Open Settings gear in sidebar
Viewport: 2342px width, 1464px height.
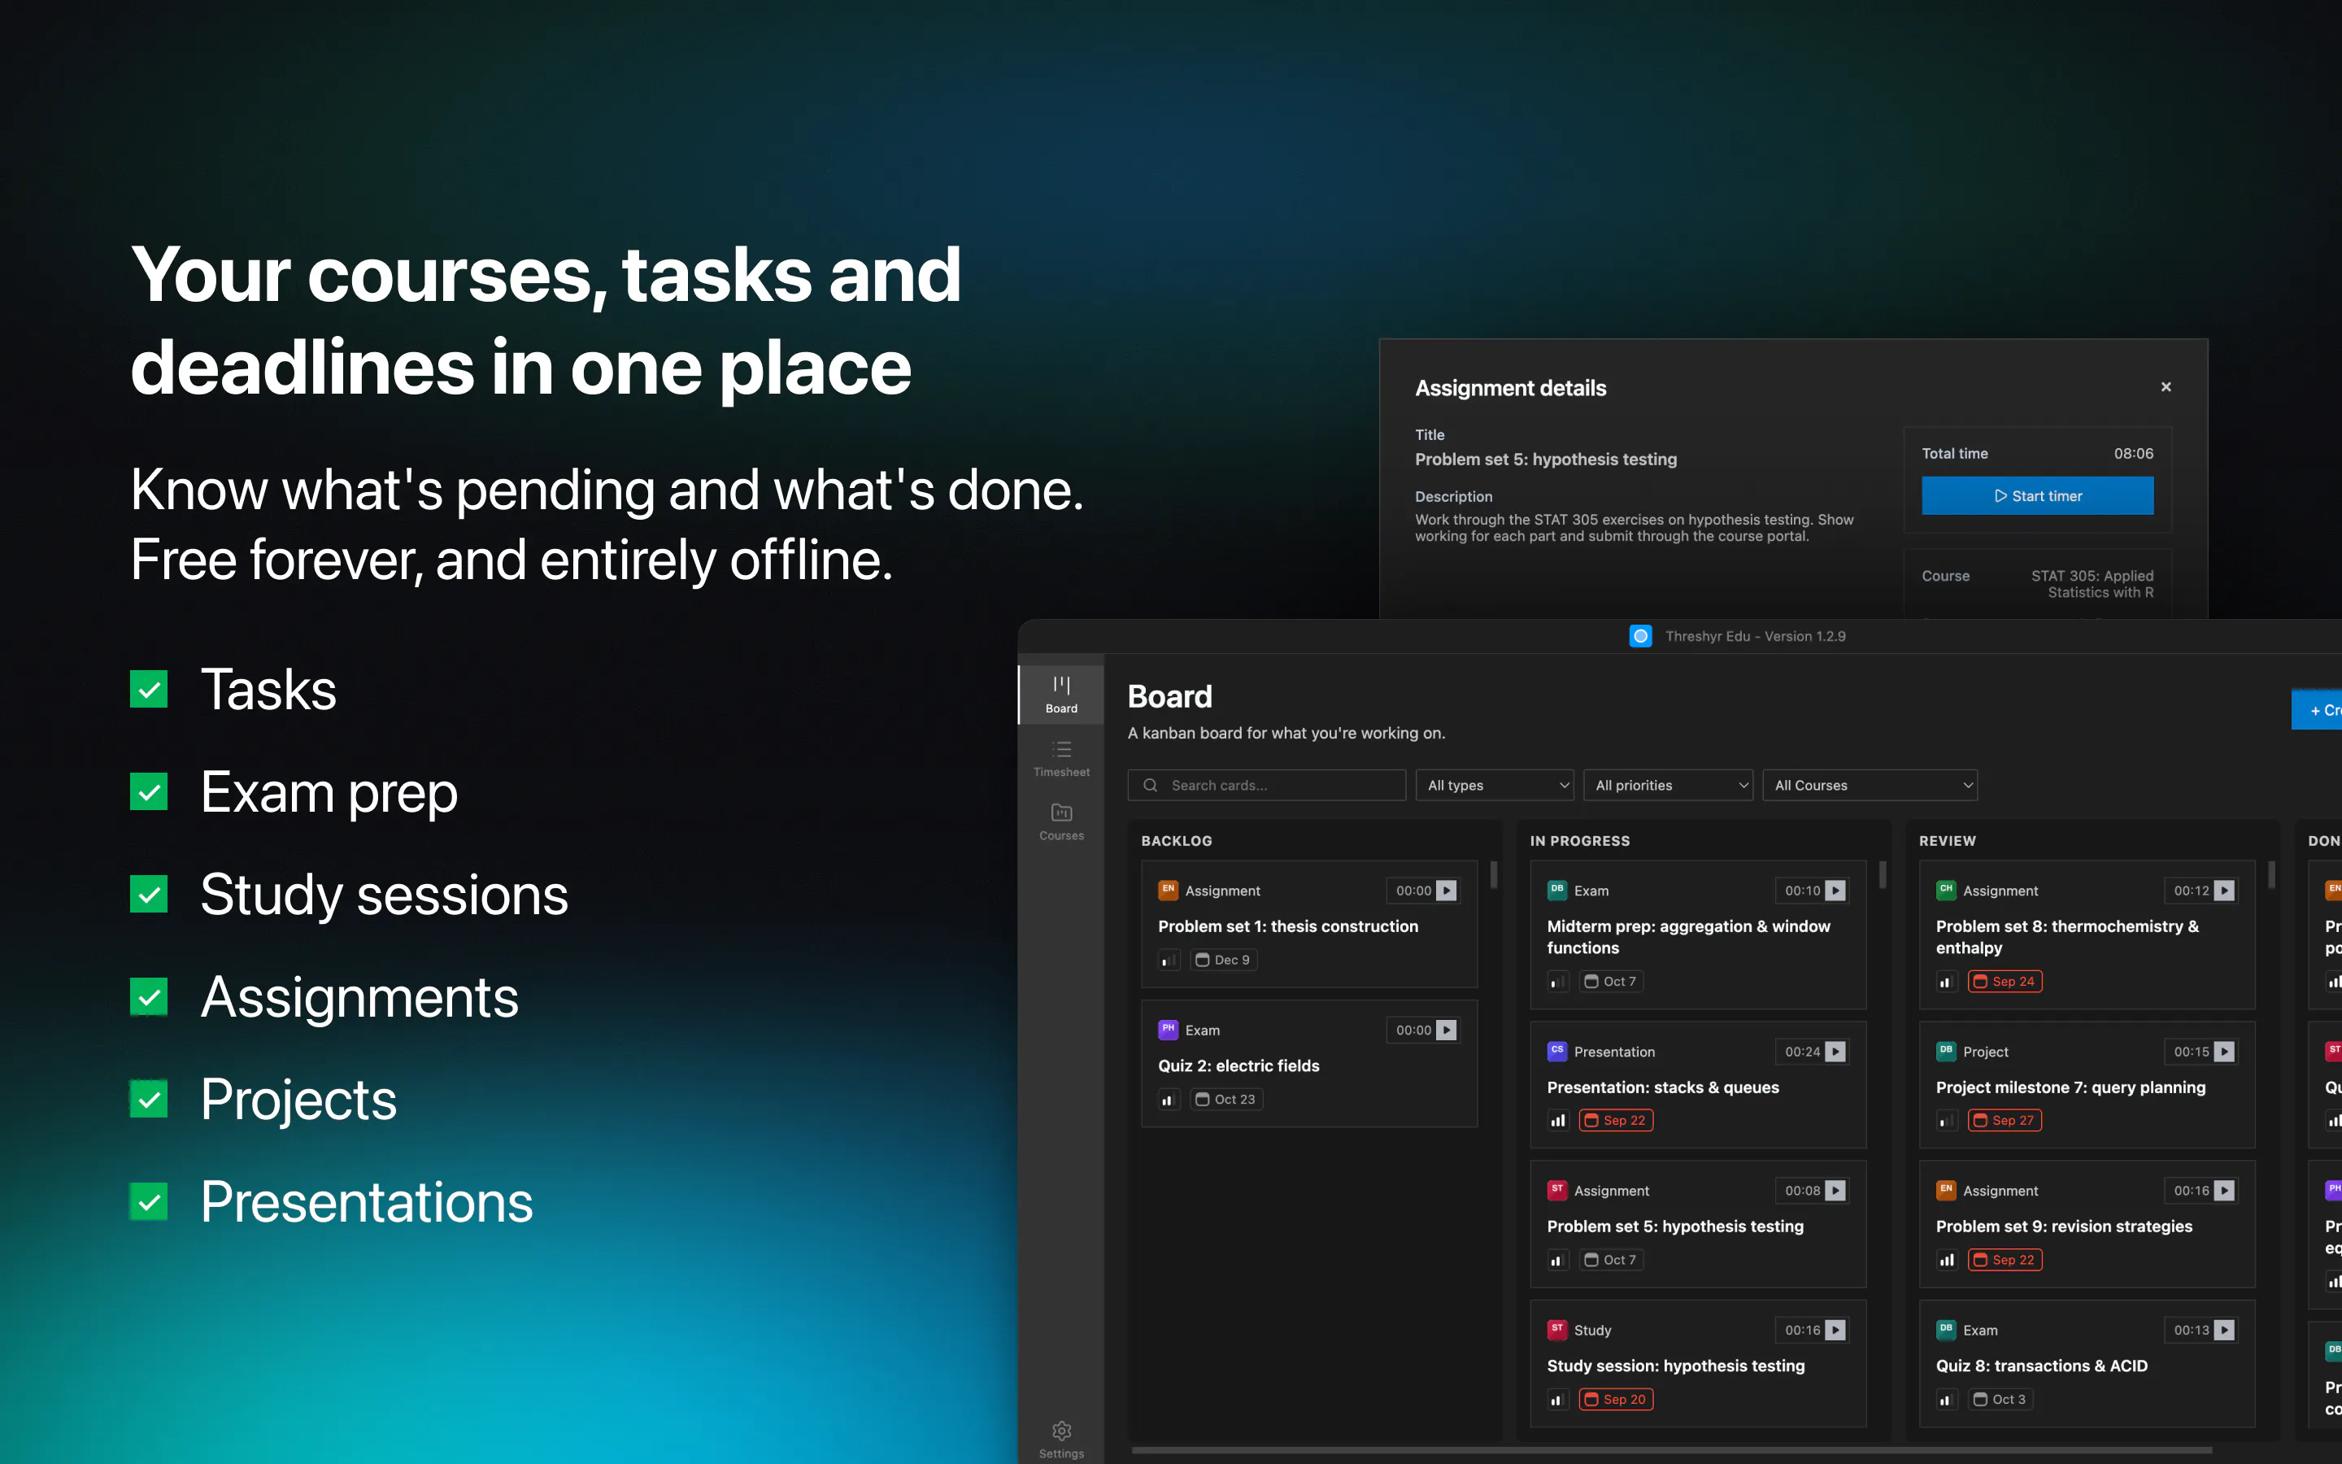1062,1439
